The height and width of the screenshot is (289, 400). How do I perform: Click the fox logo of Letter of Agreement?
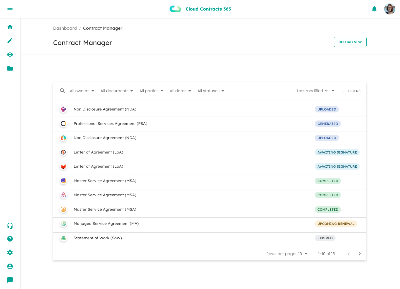tap(63, 167)
